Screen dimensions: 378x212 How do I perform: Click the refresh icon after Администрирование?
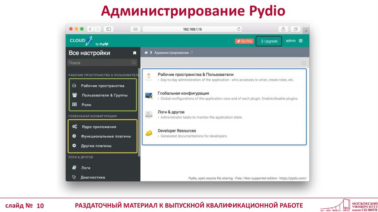192,53
